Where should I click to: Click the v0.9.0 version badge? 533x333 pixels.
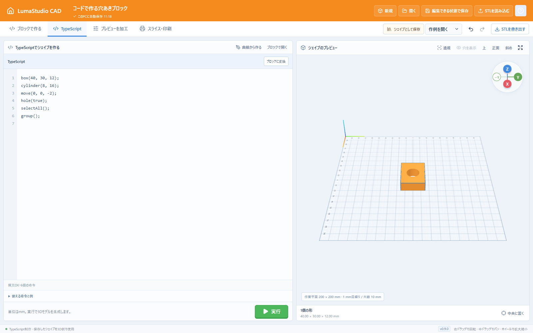(444, 329)
